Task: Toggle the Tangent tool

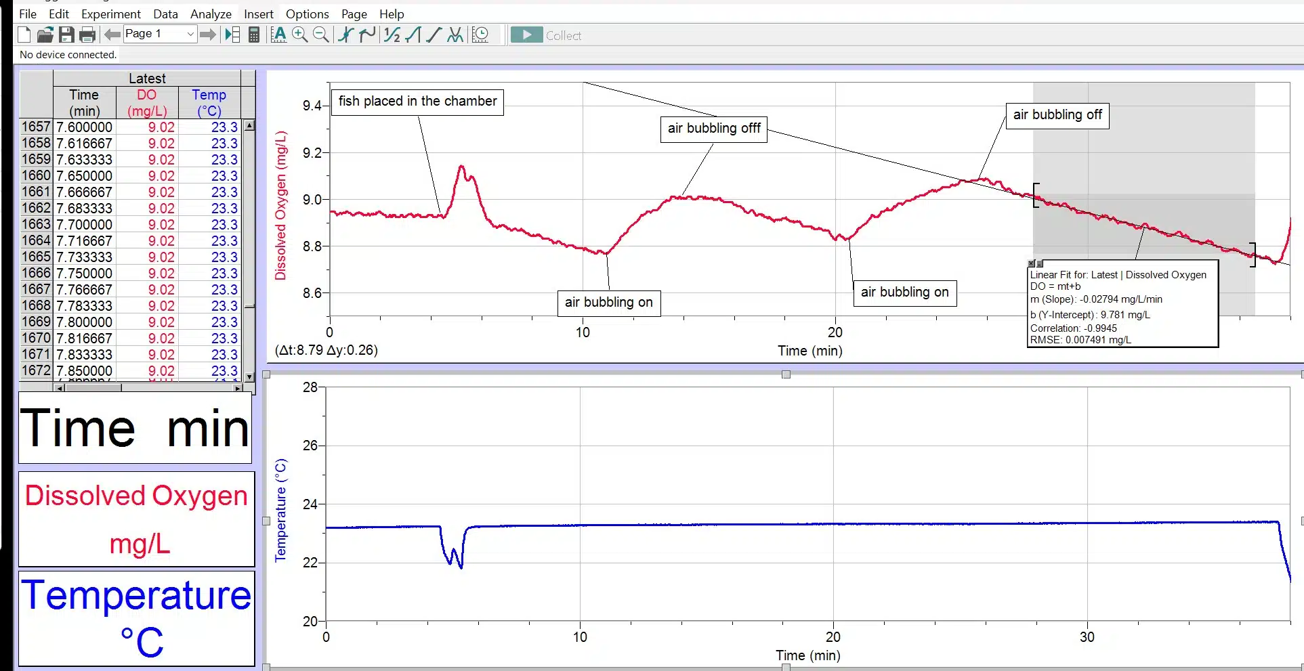Action: tap(366, 35)
